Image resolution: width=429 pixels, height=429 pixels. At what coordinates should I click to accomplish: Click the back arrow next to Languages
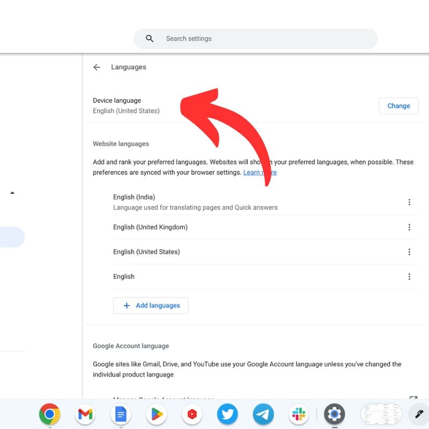(x=97, y=67)
